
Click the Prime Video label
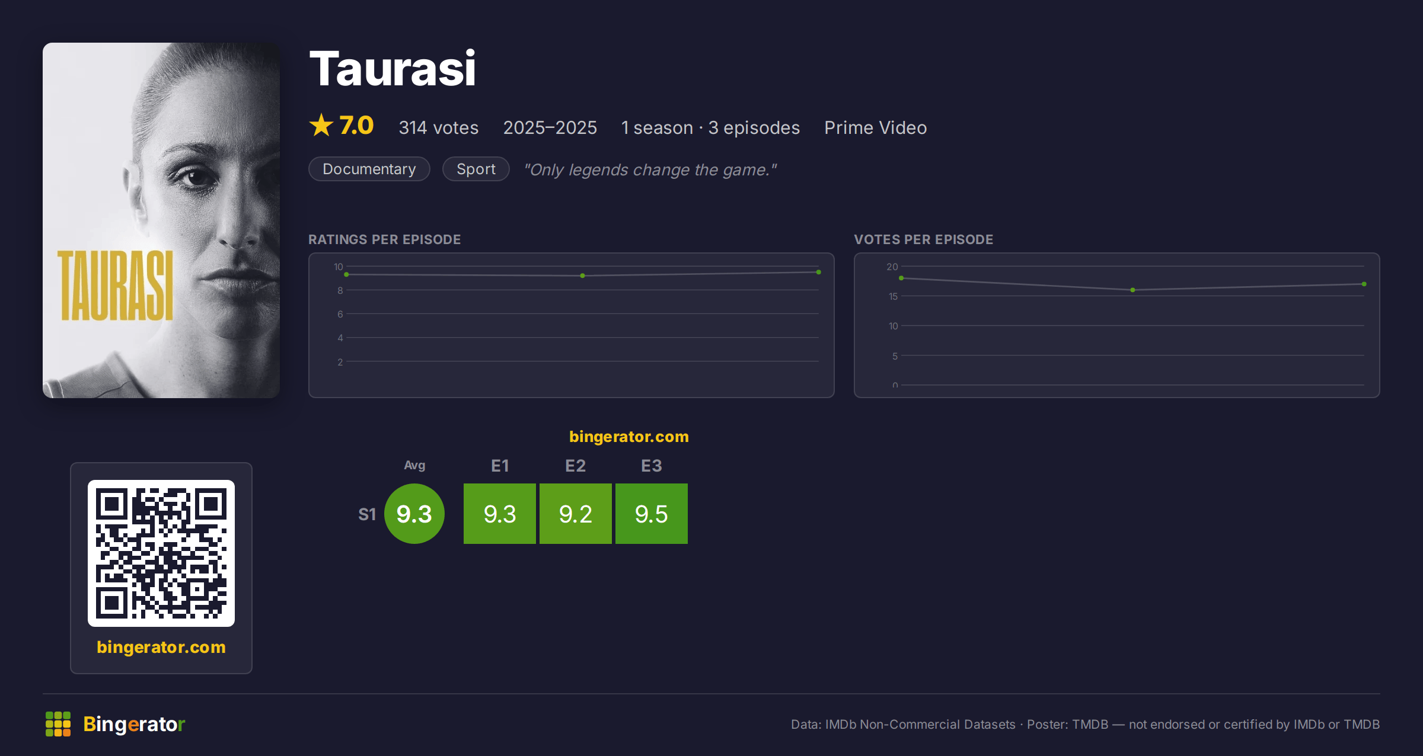click(x=875, y=128)
